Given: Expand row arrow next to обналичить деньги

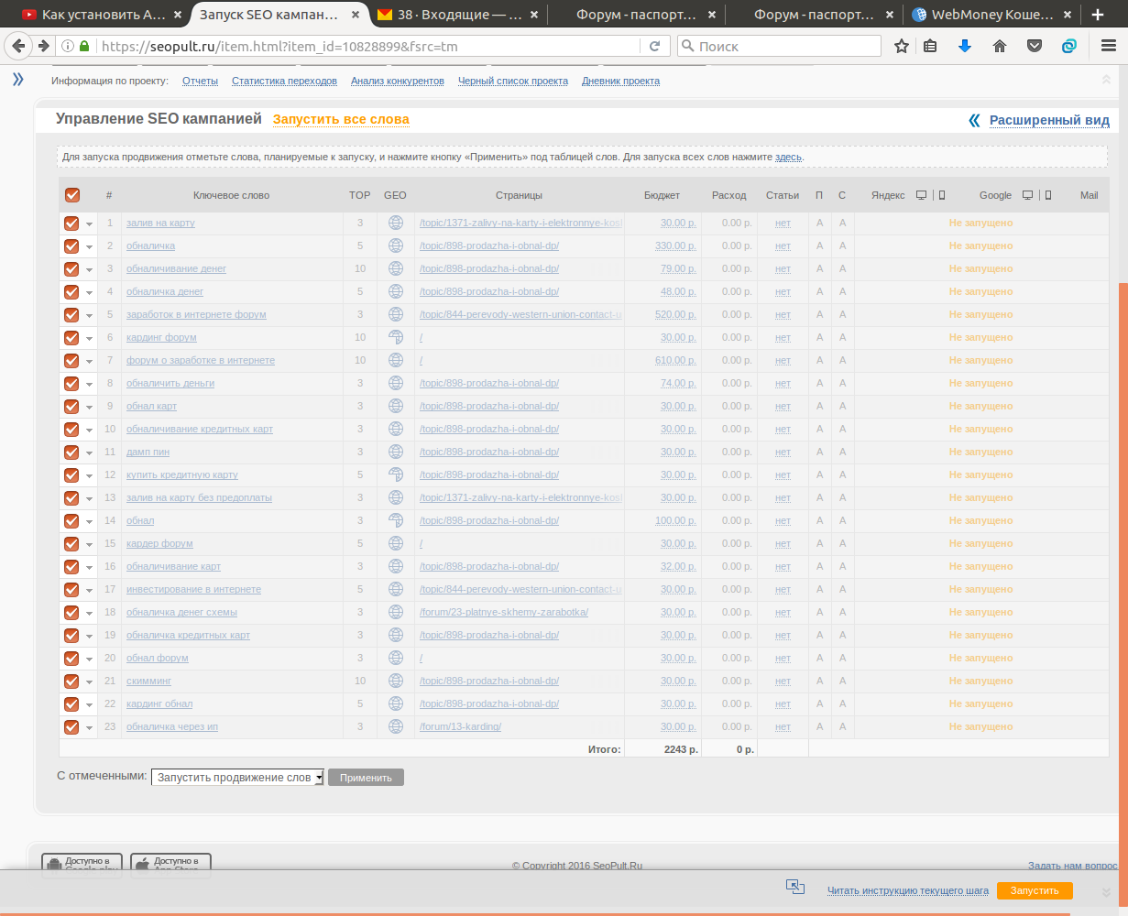Looking at the screenshot, I should pyautogui.click(x=89, y=384).
